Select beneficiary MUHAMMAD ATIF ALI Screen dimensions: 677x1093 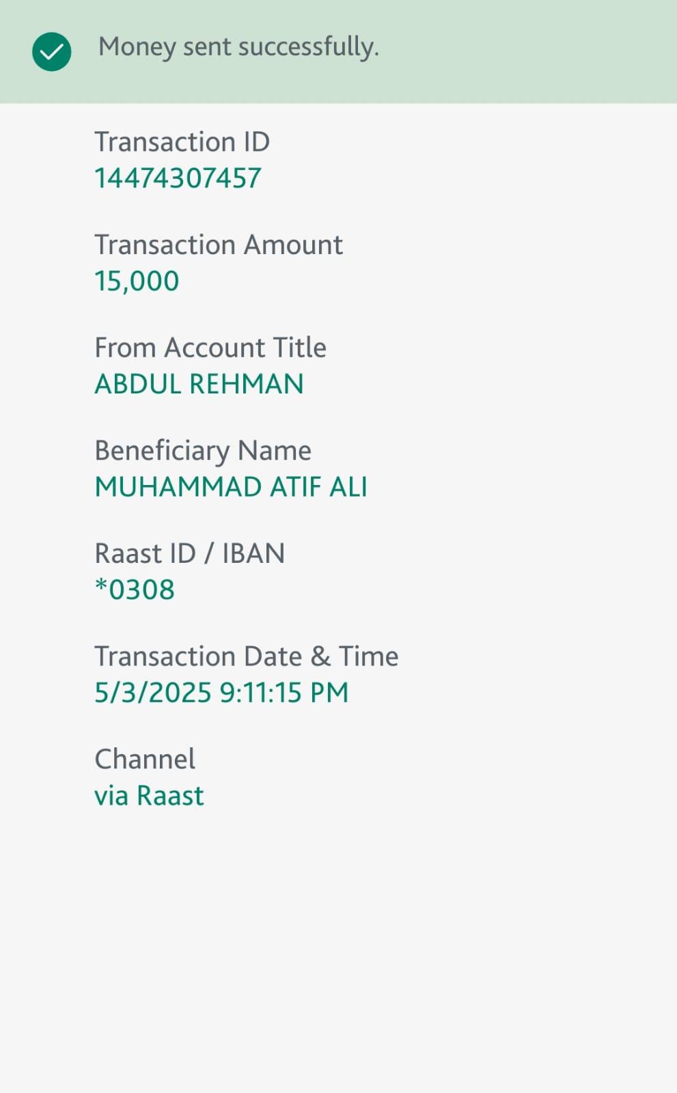(x=231, y=487)
